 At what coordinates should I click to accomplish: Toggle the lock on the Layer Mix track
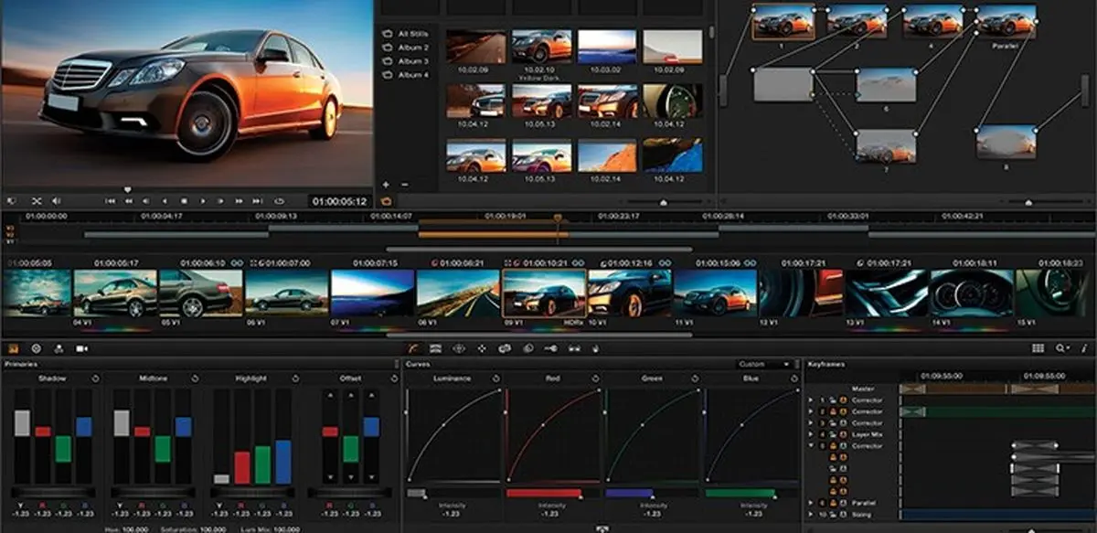[x=833, y=434]
